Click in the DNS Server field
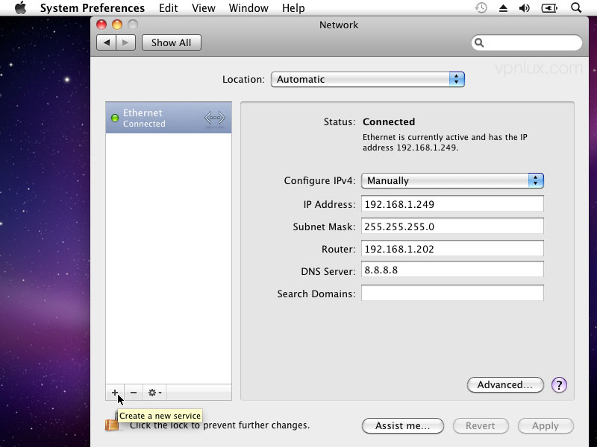Viewport: 597px width, 447px height. click(452, 270)
